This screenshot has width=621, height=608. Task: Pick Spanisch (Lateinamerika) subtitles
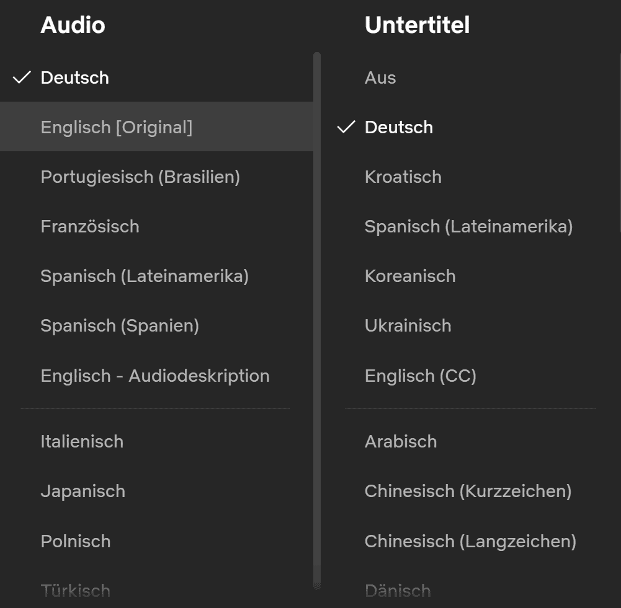point(468,226)
